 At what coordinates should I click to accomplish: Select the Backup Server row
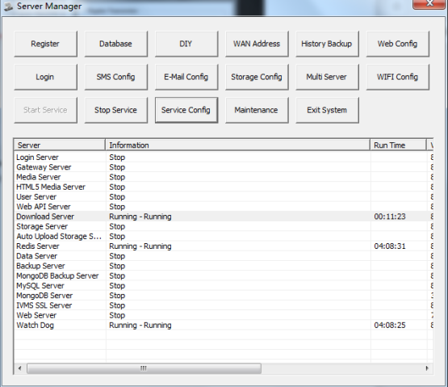click(x=224, y=266)
